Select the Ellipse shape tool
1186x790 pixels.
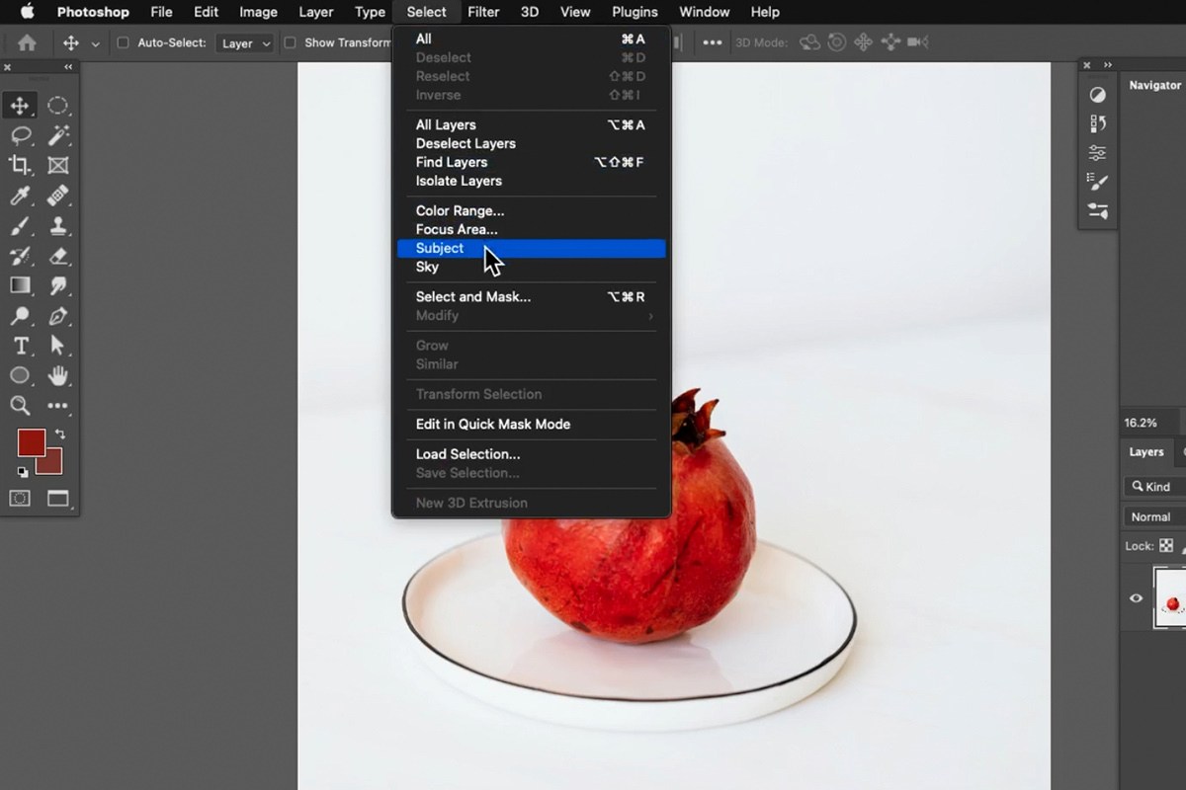coord(20,375)
